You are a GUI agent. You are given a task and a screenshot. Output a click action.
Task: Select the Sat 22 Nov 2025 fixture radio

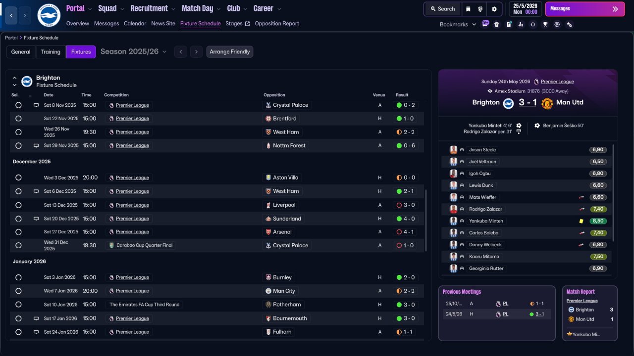(x=18, y=119)
